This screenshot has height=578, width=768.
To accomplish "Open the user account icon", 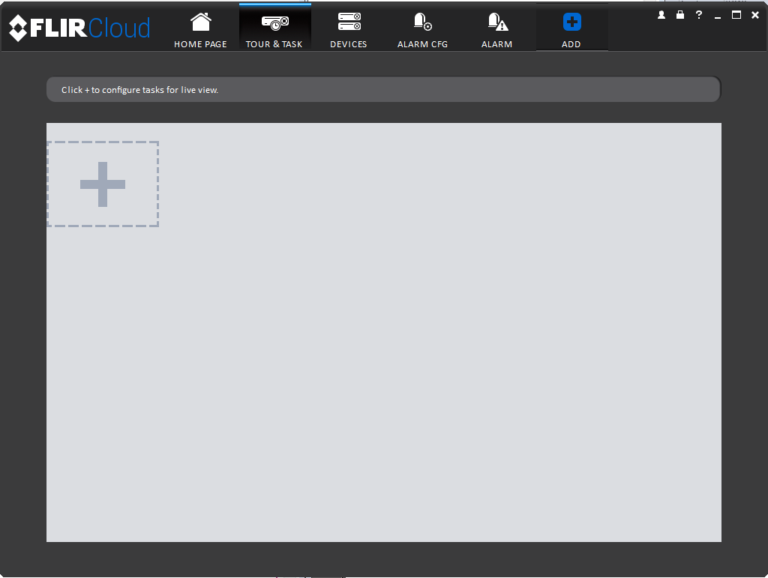I will [661, 15].
